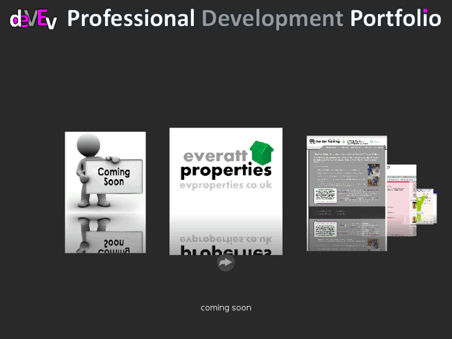Image resolution: width=452 pixels, height=339 pixels.
Task: Select the Everatt Properties cover image
Action: click(226, 192)
